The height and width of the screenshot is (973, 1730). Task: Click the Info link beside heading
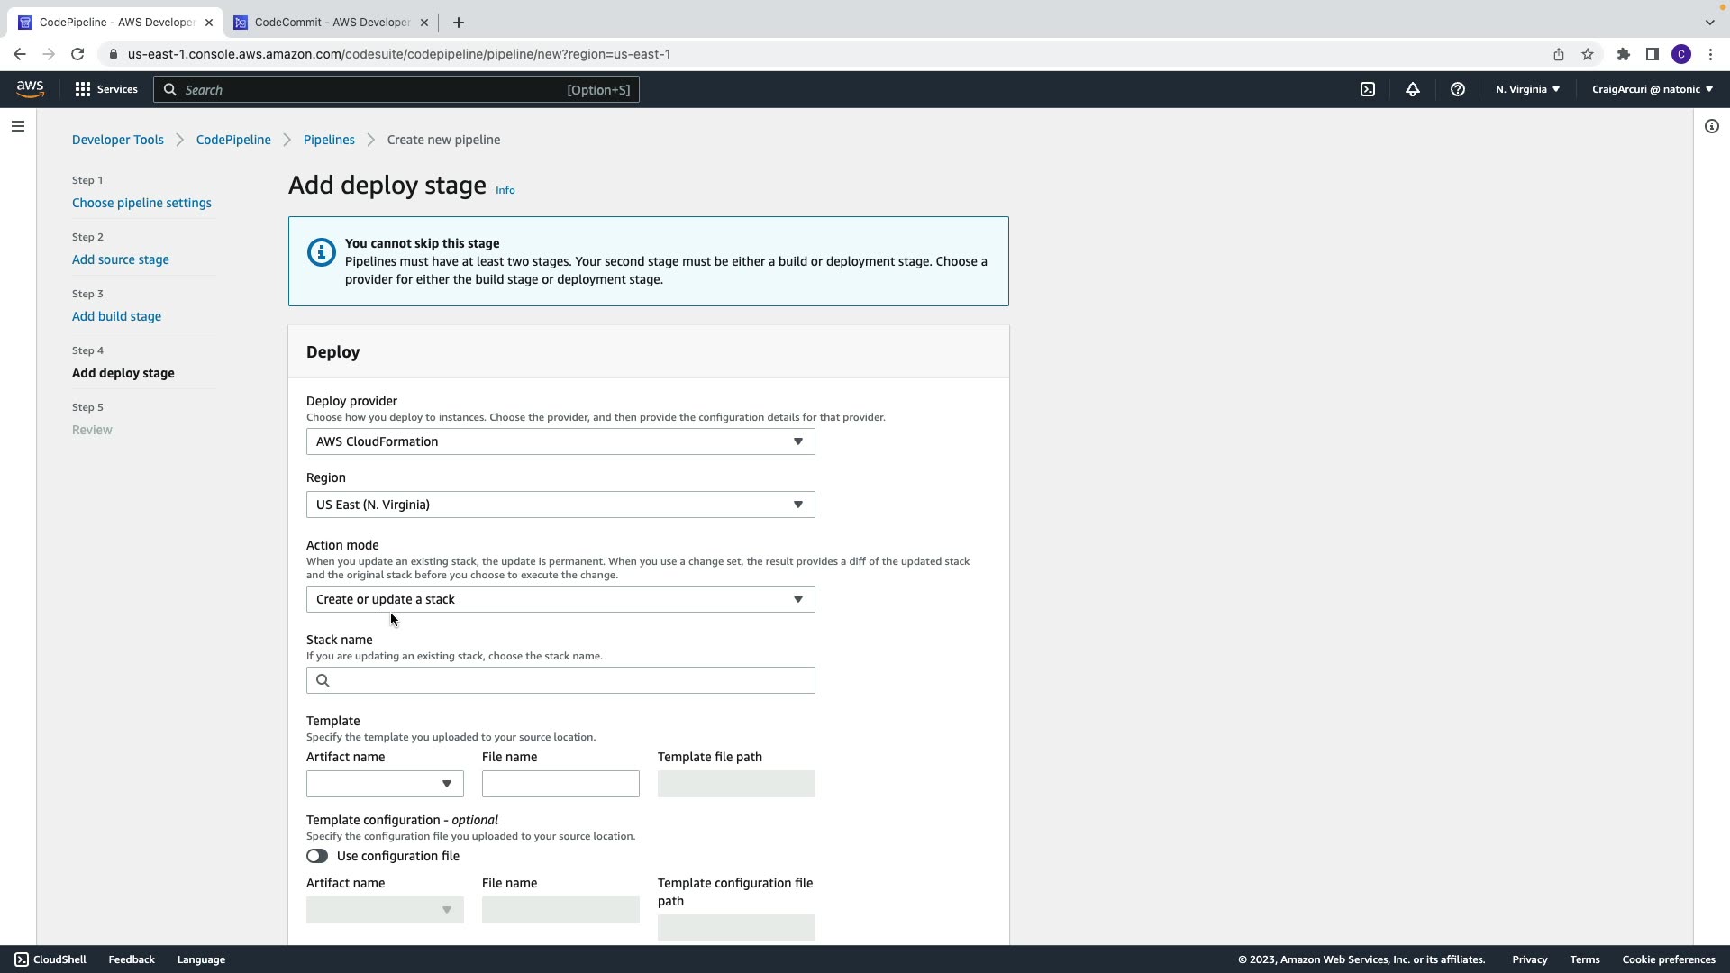pos(505,190)
